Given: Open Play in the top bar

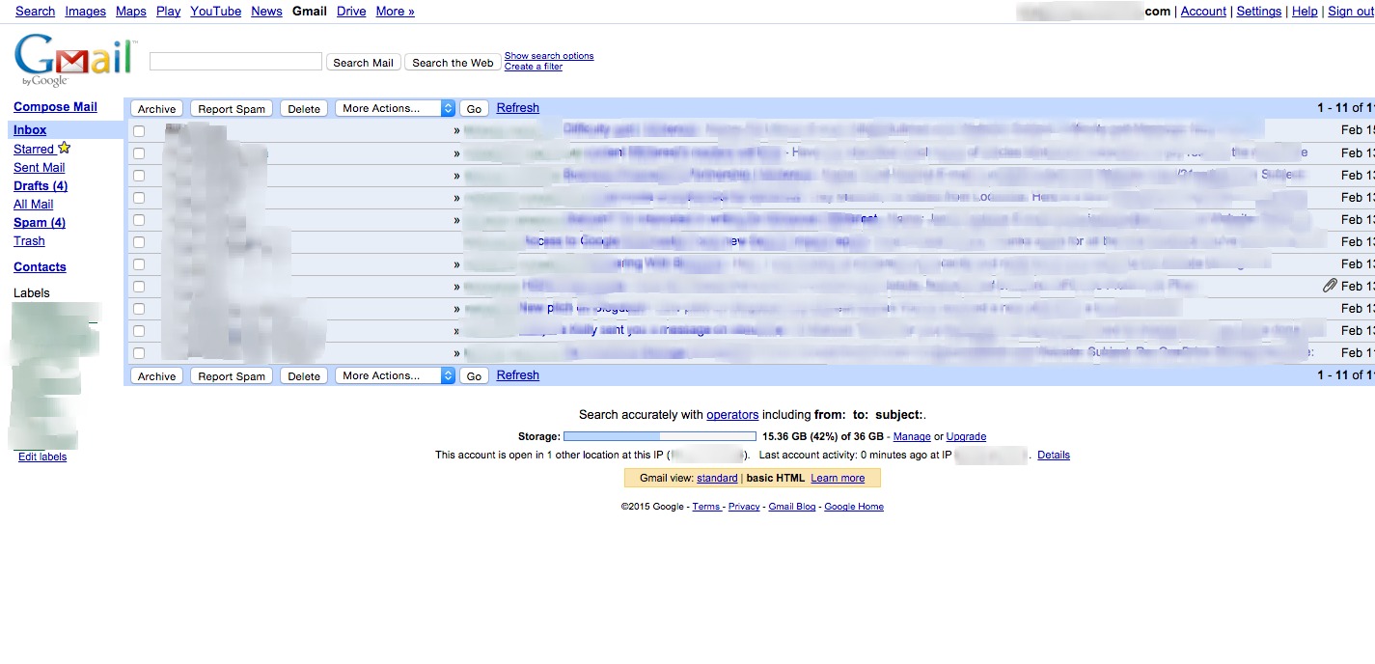Looking at the screenshot, I should (x=168, y=12).
